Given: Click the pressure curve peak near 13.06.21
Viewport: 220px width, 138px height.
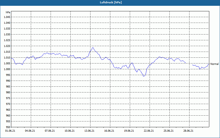Looking at the screenshot, I should click(93, 47).
